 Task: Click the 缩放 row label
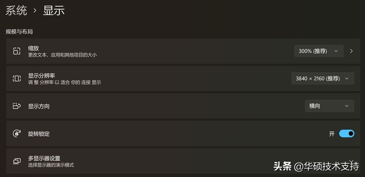34,48
